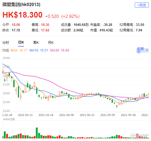Click the price HK$18.300

pos(22,15)
